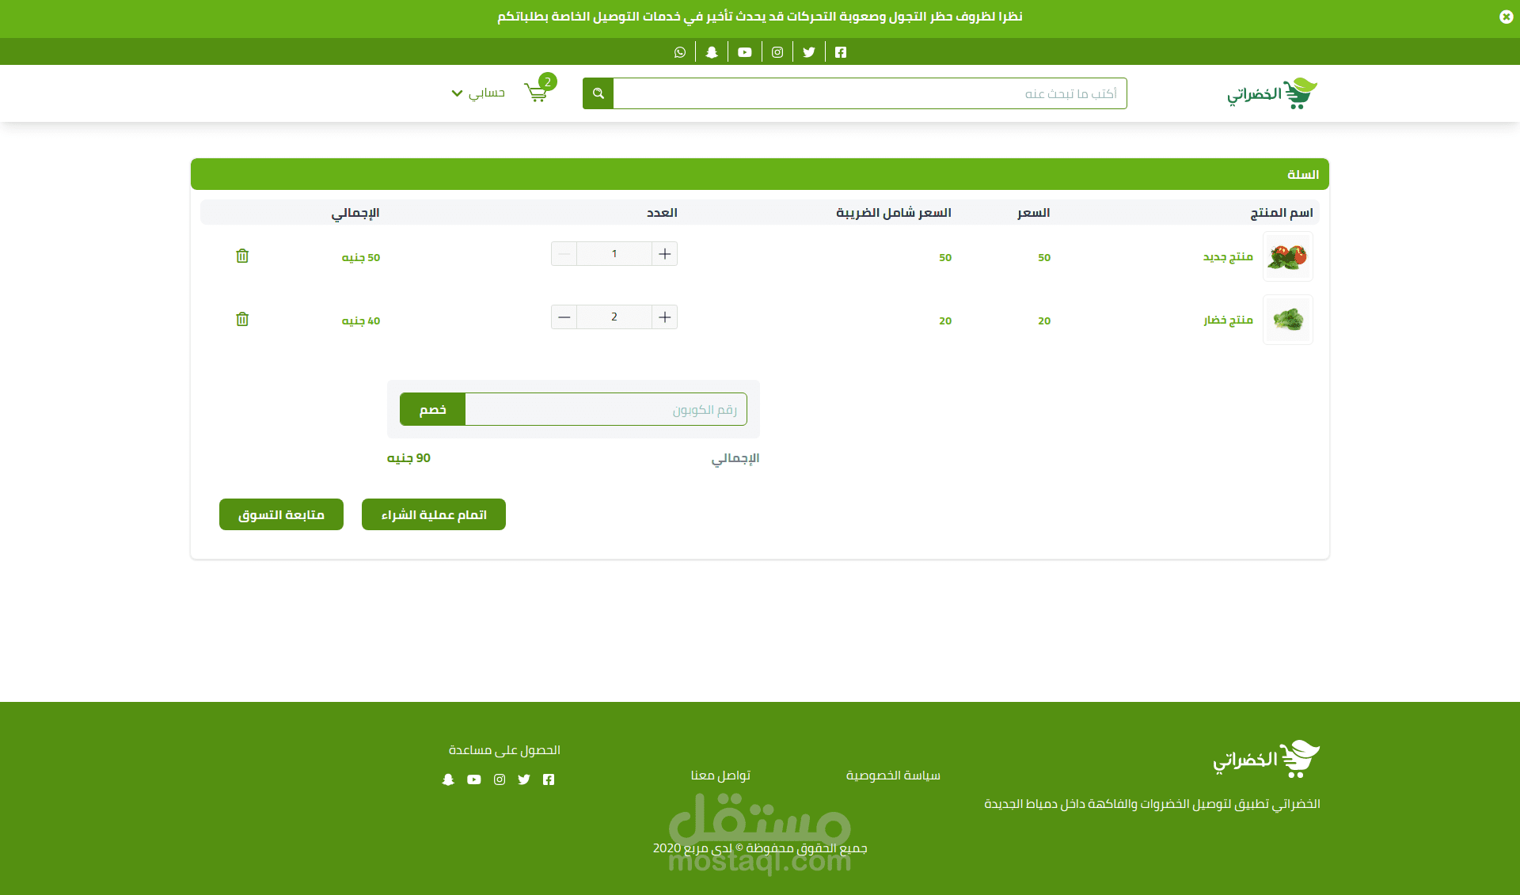1520x895 pixels.
Task: Increase quantity of منتج جديد with plus
Action: click(x=665, y=254)
